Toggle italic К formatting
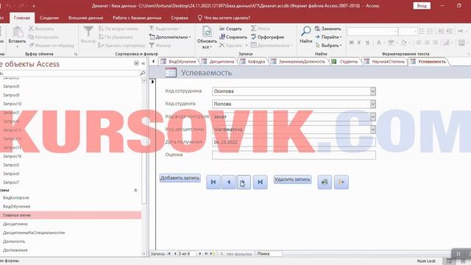471x265 pixels. pyautogui.click(x=359, y=43)
